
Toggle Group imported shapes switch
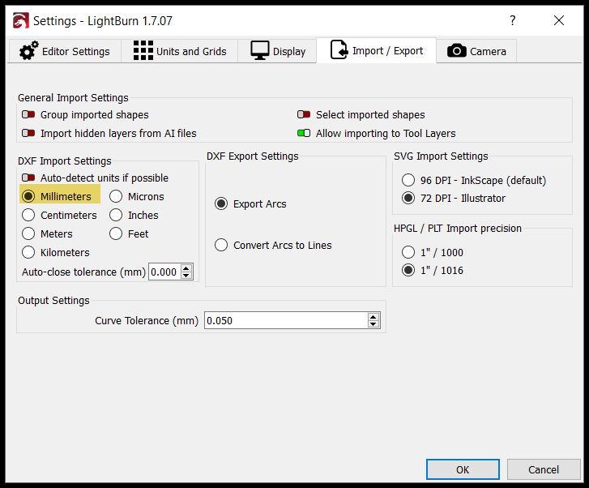click(28, 114)
